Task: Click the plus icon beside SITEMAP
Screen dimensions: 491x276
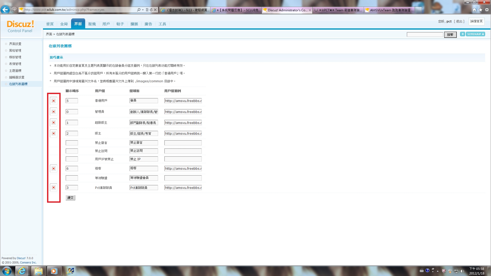Action: coord(462,34)
